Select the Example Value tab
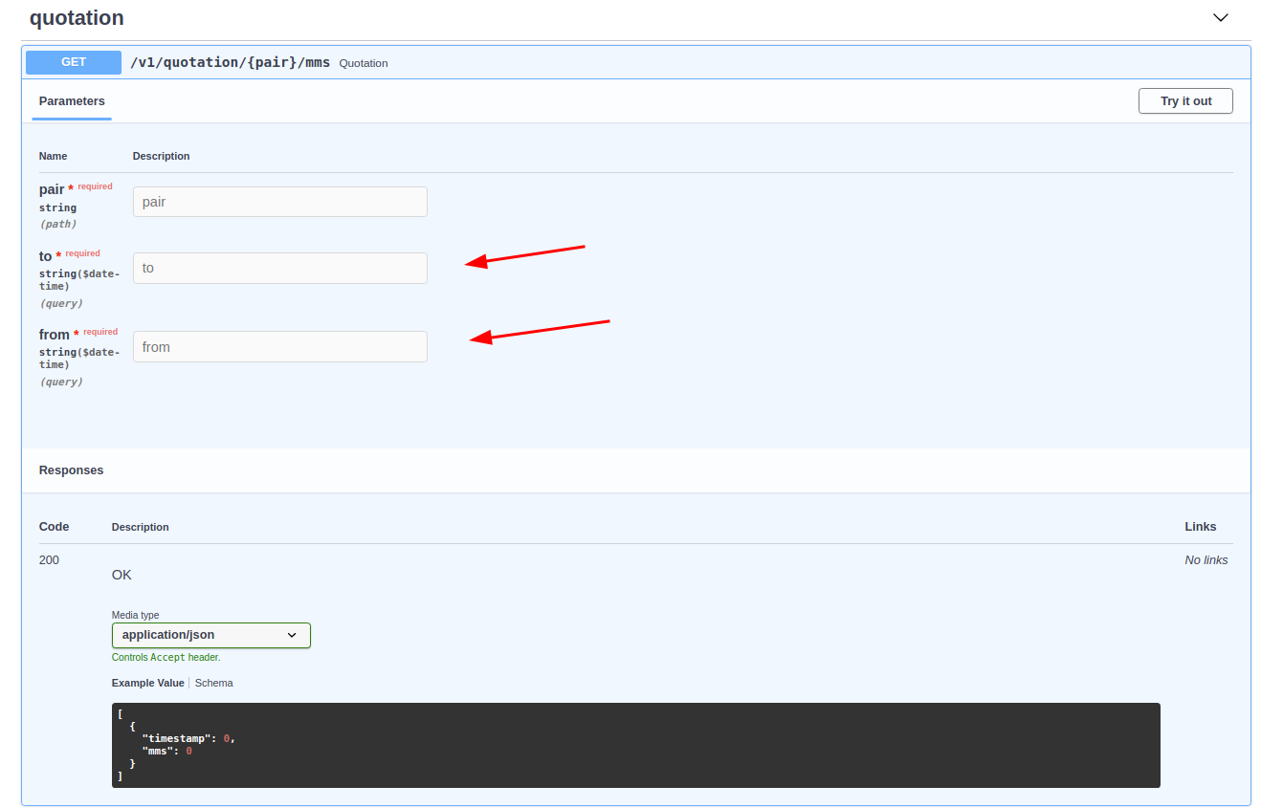Image resolution: width=1283 pixels, height=808 pixels. pyautogui.click(x=148, y=683)
